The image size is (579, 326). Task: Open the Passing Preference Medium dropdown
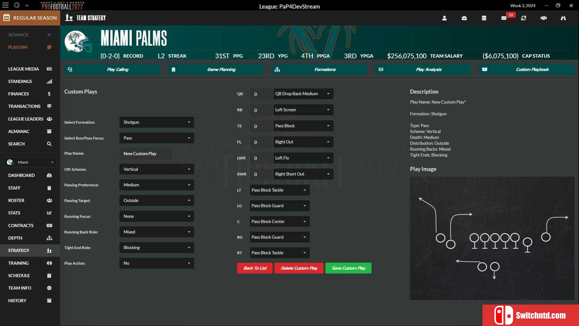tap(157, 185)
